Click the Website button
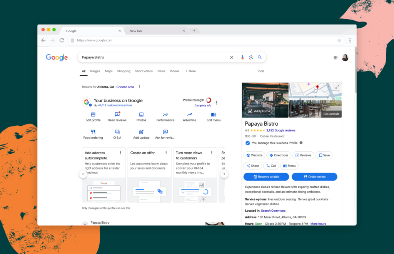394x254 pixels. [x=254, y=155]
